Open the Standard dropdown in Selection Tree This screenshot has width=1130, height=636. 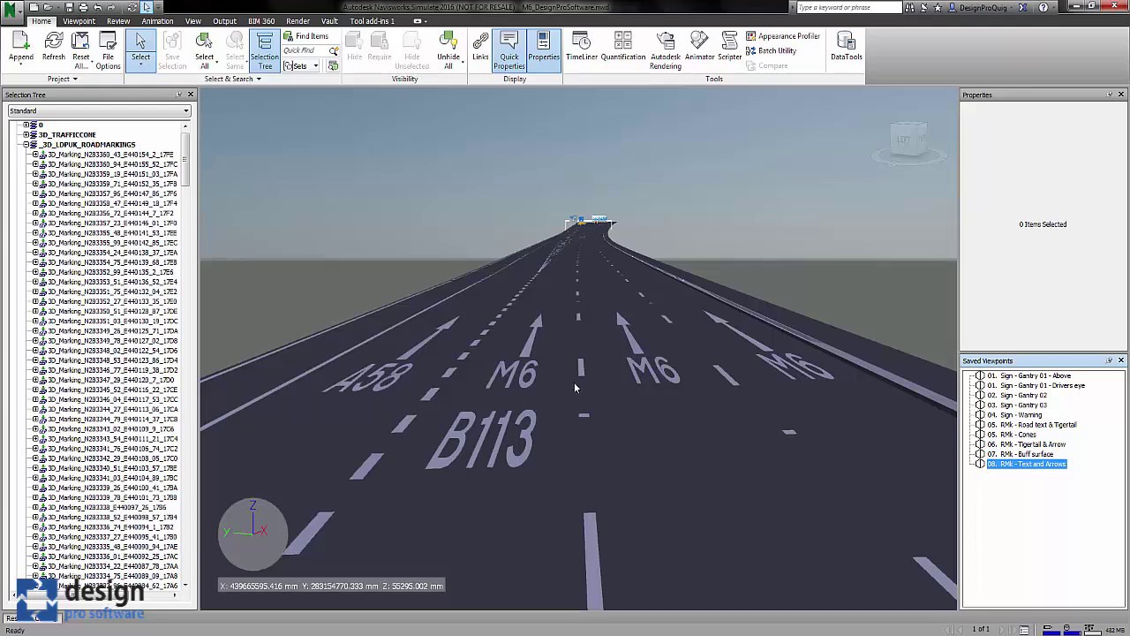click(x=99, y=111)
